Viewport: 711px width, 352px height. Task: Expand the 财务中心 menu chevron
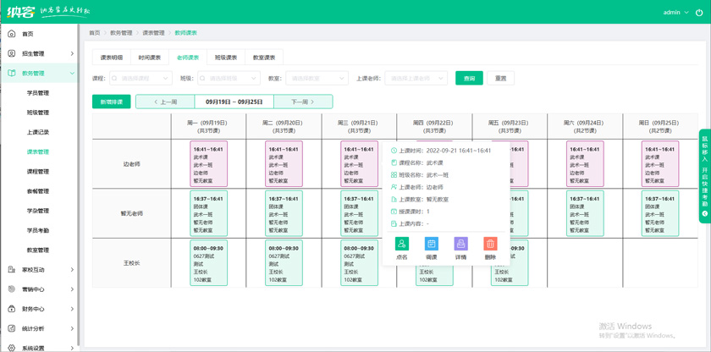(72, 309)
